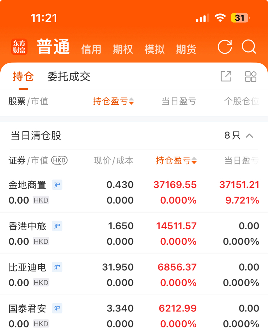Switch to 信用 account tab
Viewport: 268px width, 335px height.
91,49
